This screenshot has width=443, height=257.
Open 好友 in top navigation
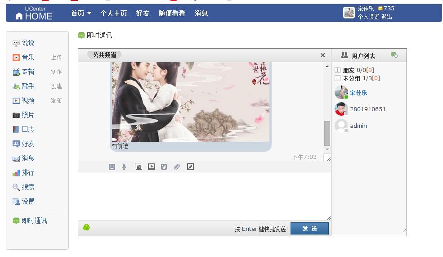click(x=143, y=14)
